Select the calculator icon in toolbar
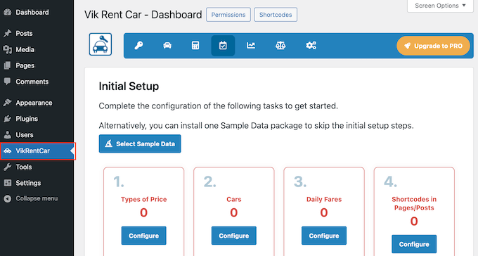Screen dimensions: 478x256 pos(195,46)
